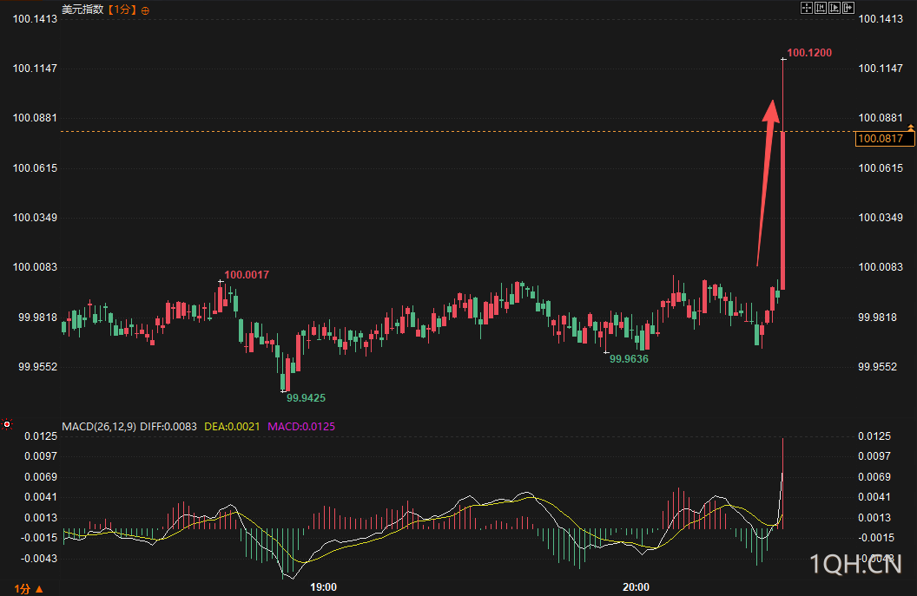The image size is (917, 596).
Task: Select the DIFF:0.0083 indicator value
Action: [168, 427]
